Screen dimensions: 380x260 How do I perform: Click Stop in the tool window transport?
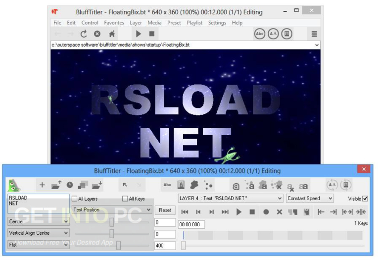[x=252, y=212]
